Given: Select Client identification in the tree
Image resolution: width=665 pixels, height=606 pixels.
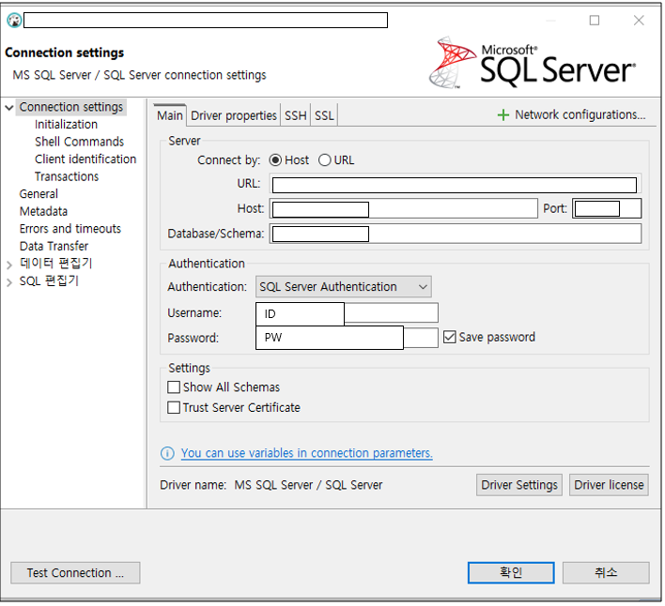Looking at the screenshot, I should 85,159.
